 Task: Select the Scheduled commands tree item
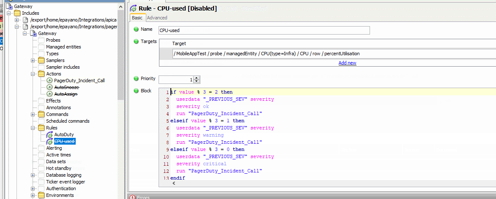68,121
